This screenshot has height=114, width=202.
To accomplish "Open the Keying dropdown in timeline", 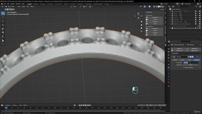I will pyautogui.click(x=15, y=105).
